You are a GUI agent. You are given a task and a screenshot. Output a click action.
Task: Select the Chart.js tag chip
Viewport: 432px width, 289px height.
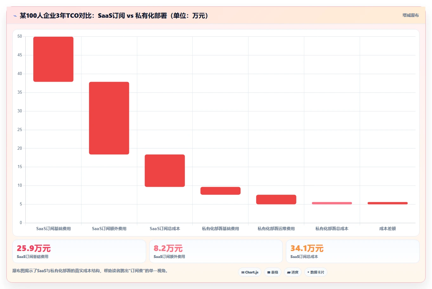pos(250,272)
